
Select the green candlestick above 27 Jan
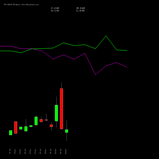[36, 121]
